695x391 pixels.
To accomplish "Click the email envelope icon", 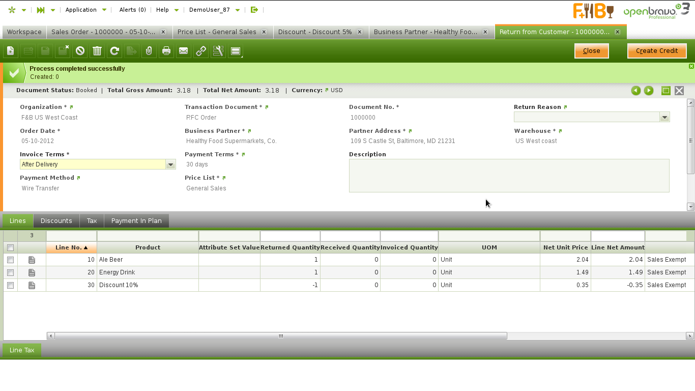I will pyautogui.click(x=184, y=51).
